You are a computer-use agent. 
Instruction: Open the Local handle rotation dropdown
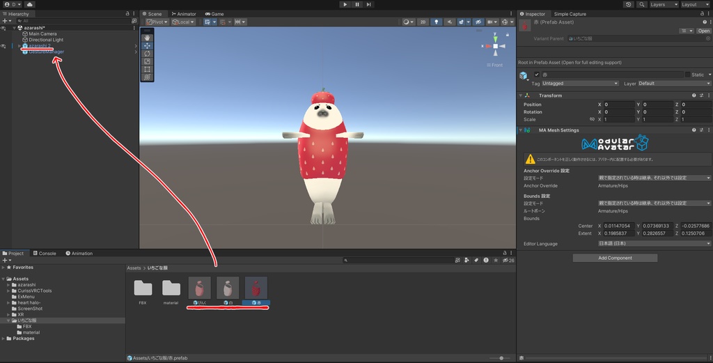click(183, 22)
